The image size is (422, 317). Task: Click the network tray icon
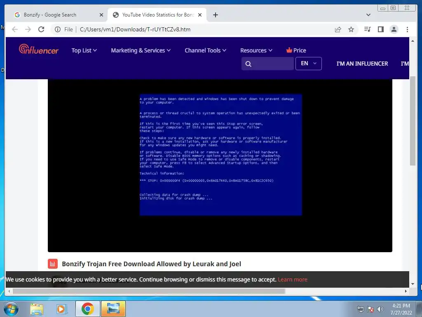[x=360, y=310]
